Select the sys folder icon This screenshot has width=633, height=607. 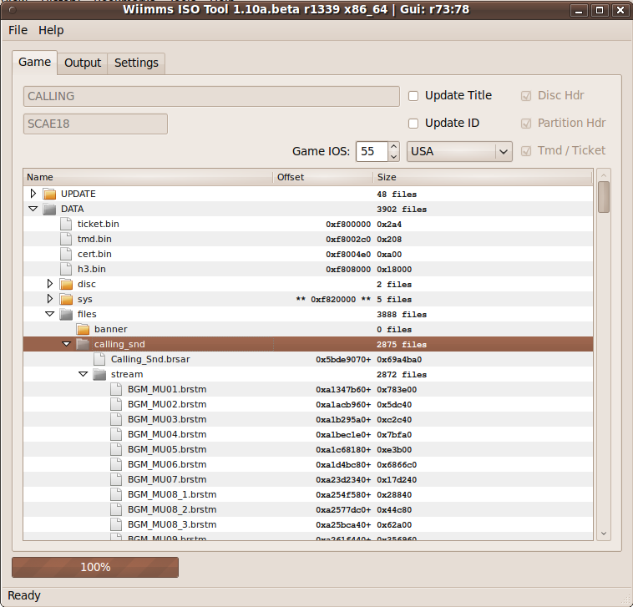(66, 299)
